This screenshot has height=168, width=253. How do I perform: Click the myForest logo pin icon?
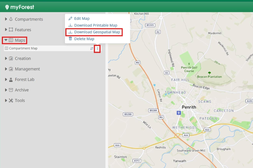pos(7,7)
